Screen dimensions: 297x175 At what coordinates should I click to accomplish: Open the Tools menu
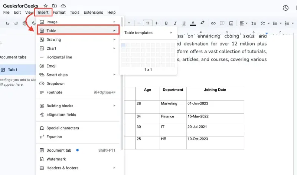[x=75, y=12]
